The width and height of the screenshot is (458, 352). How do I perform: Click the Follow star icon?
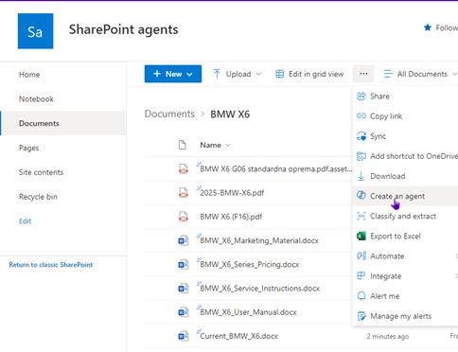428,27
